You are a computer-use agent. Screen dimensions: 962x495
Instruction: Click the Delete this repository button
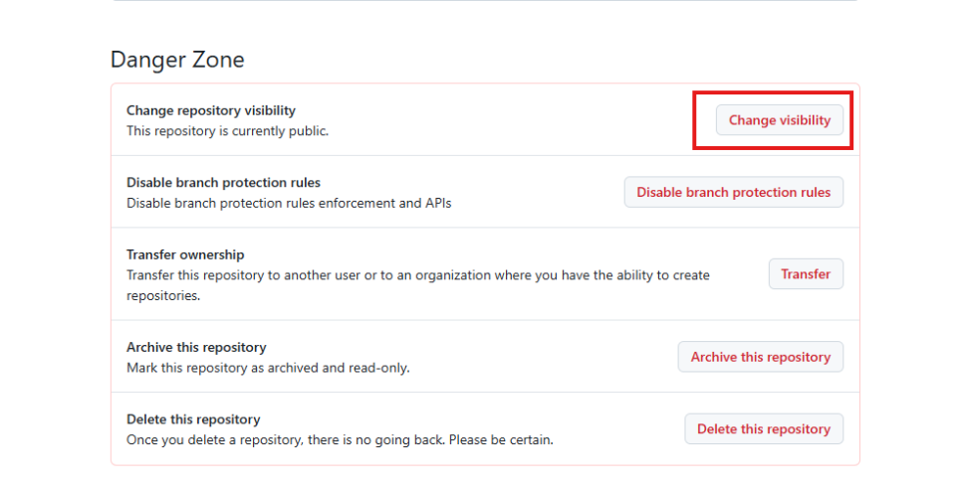pyautogui.click(x=764, y=428)
